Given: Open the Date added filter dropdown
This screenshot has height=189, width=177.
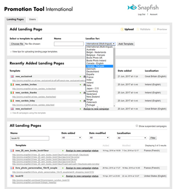Looking at the screenshot, I should [71, 138].
